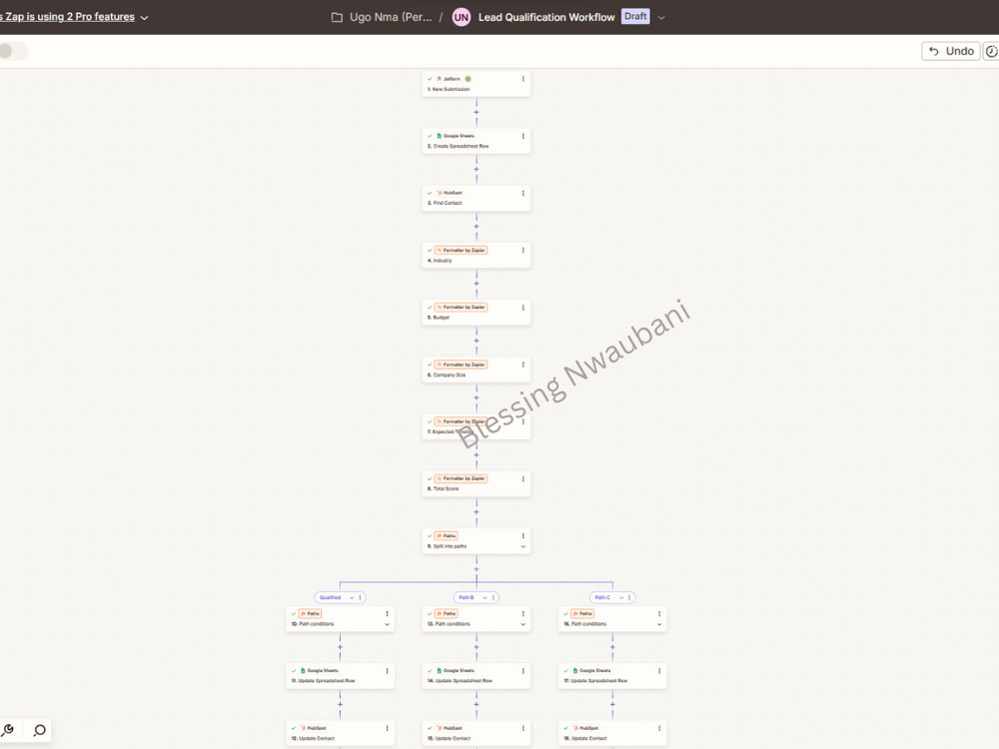The height and width of the screenshot is (749, 999).
Task: Open the Path C dropdown arrow
Action: (x=621, y=597)
